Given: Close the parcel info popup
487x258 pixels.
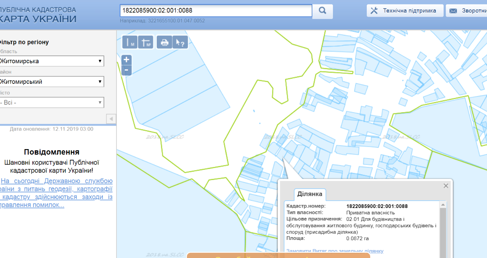Looking at the screenshot, I should click(x=446, y=186).
